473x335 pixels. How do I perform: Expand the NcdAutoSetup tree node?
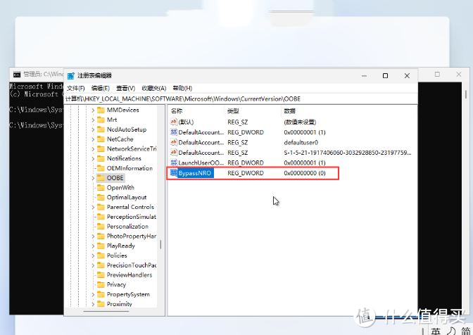coord(93,129)
